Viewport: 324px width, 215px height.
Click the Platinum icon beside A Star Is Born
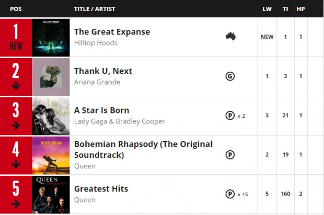pyautogui.click(x=230, y=116)
